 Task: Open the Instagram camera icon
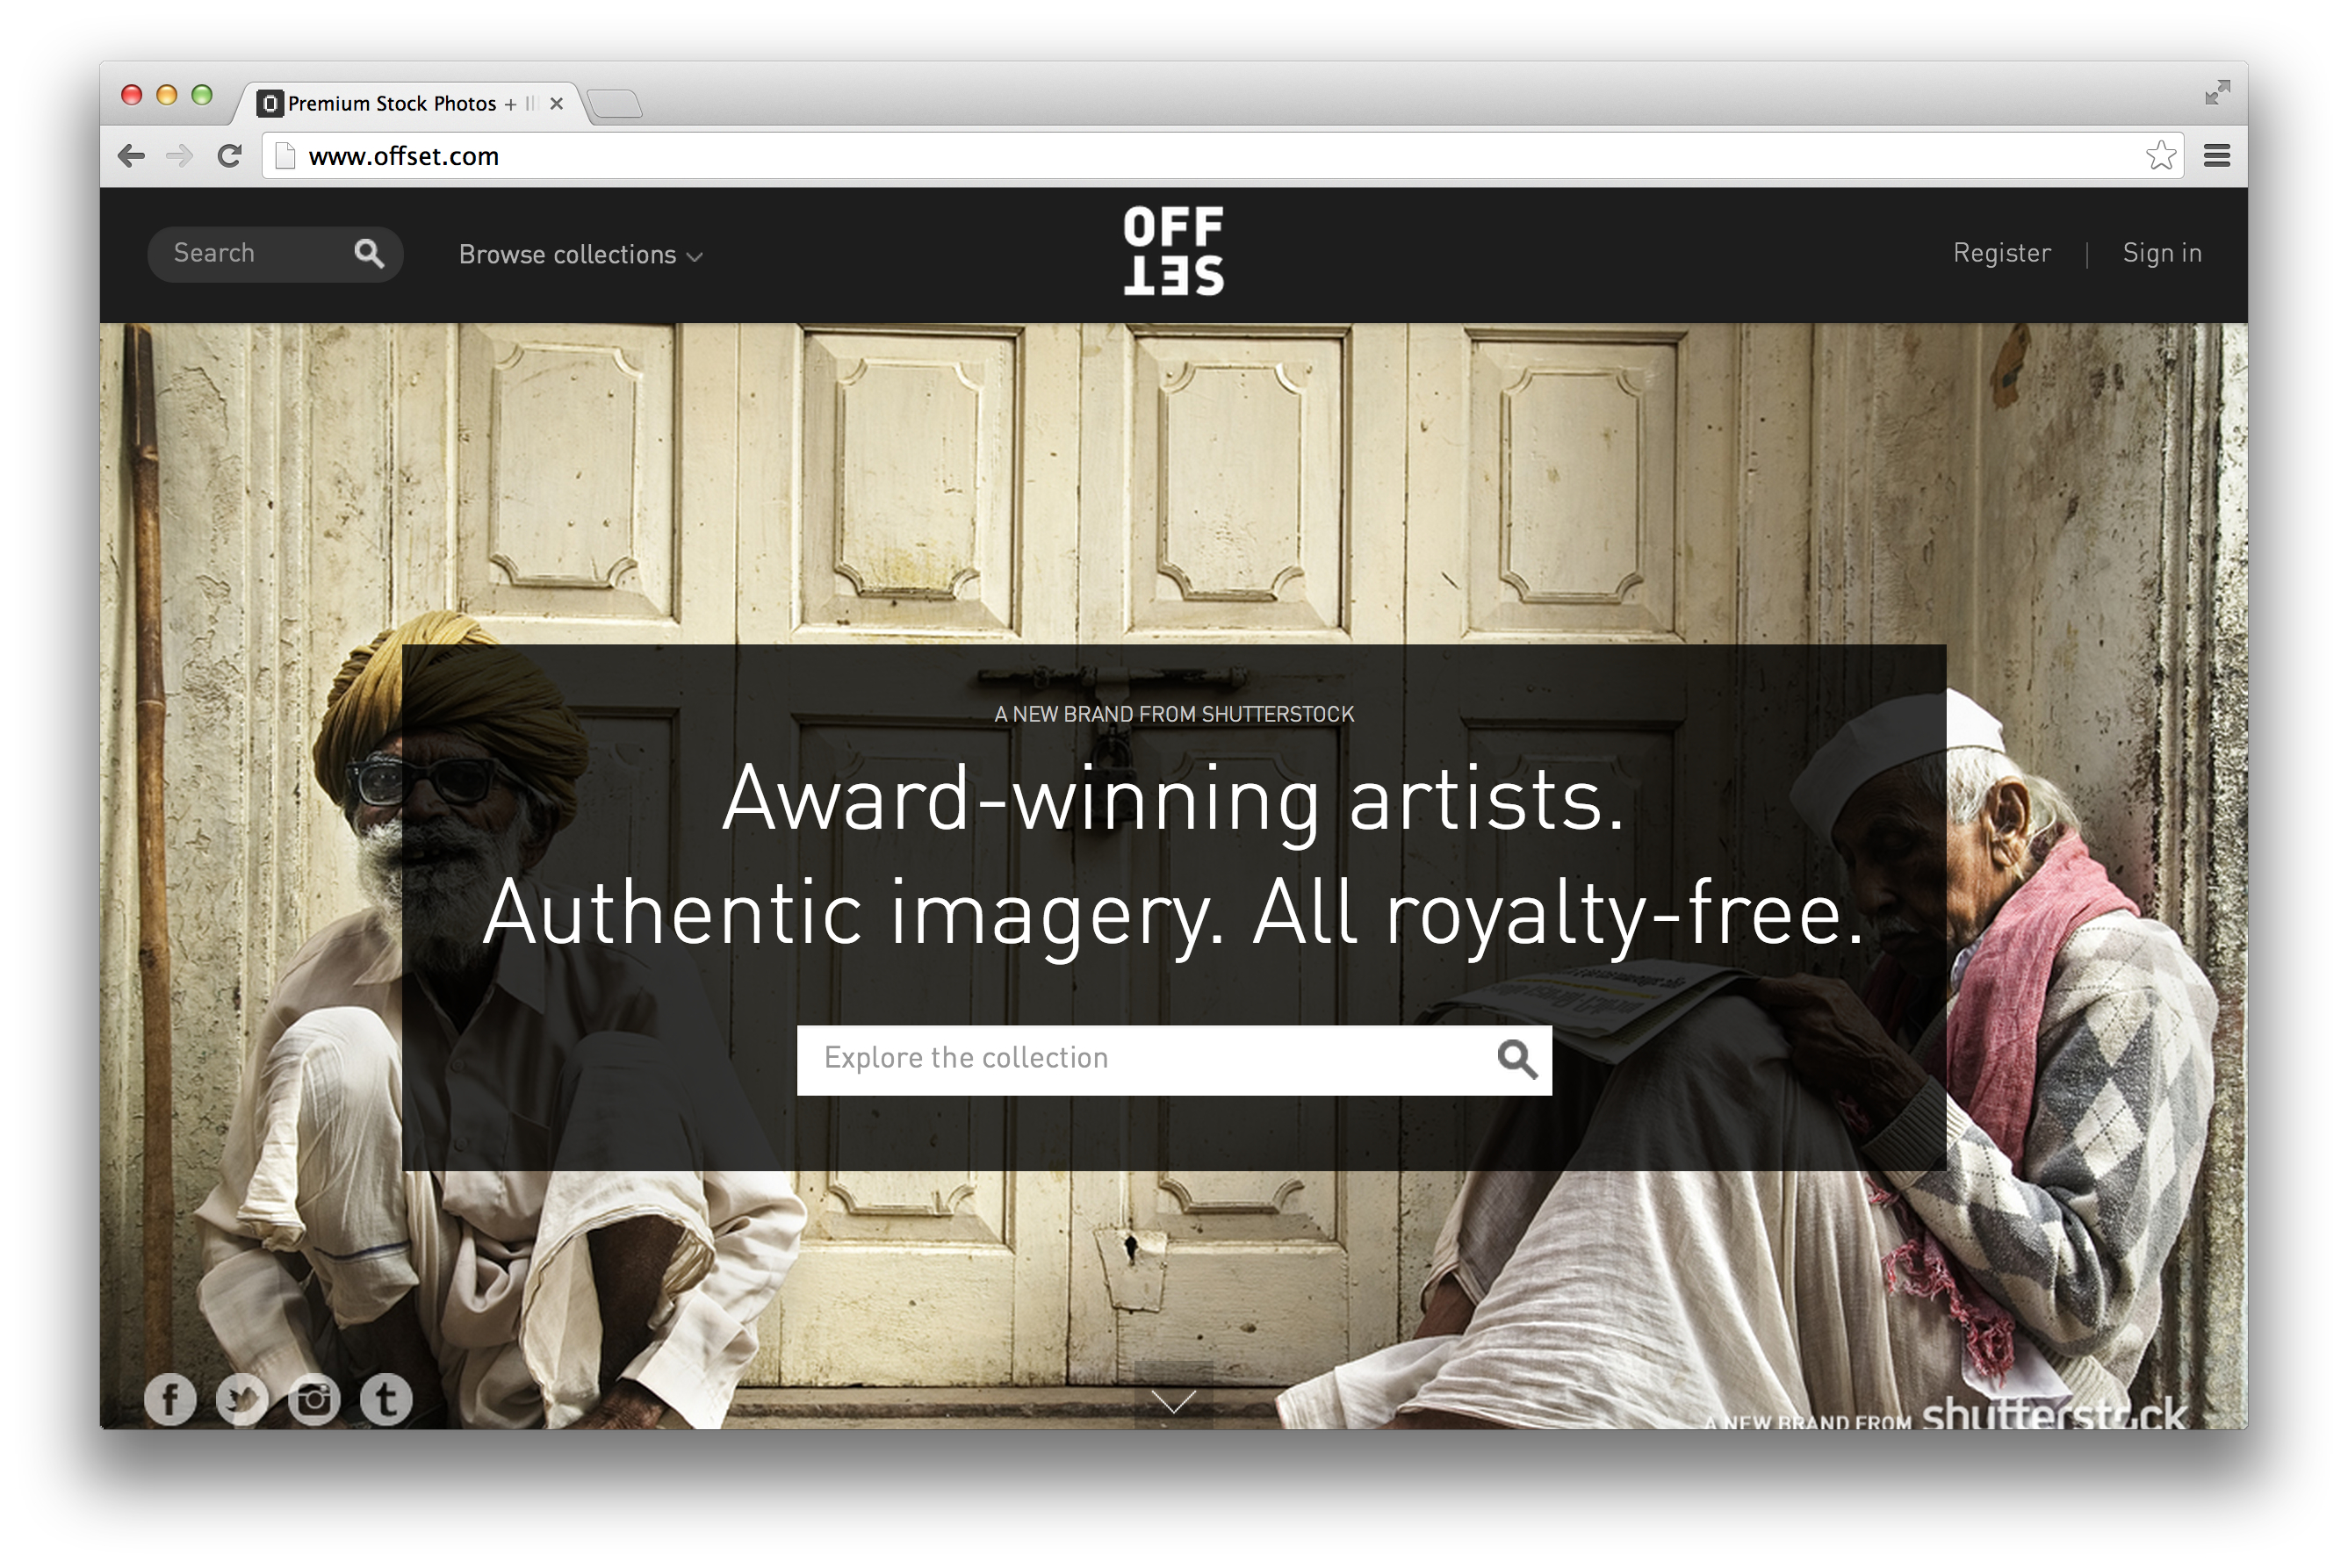pos(314,1399)
